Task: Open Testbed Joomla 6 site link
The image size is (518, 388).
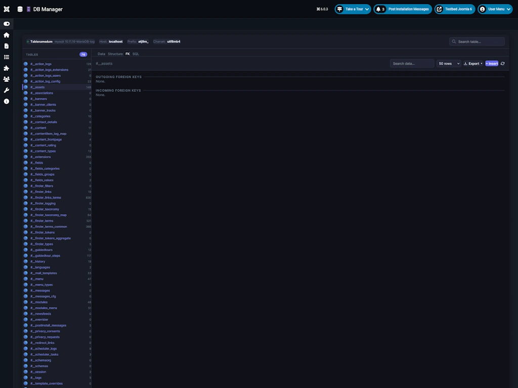Action: (x=455, y=9)
